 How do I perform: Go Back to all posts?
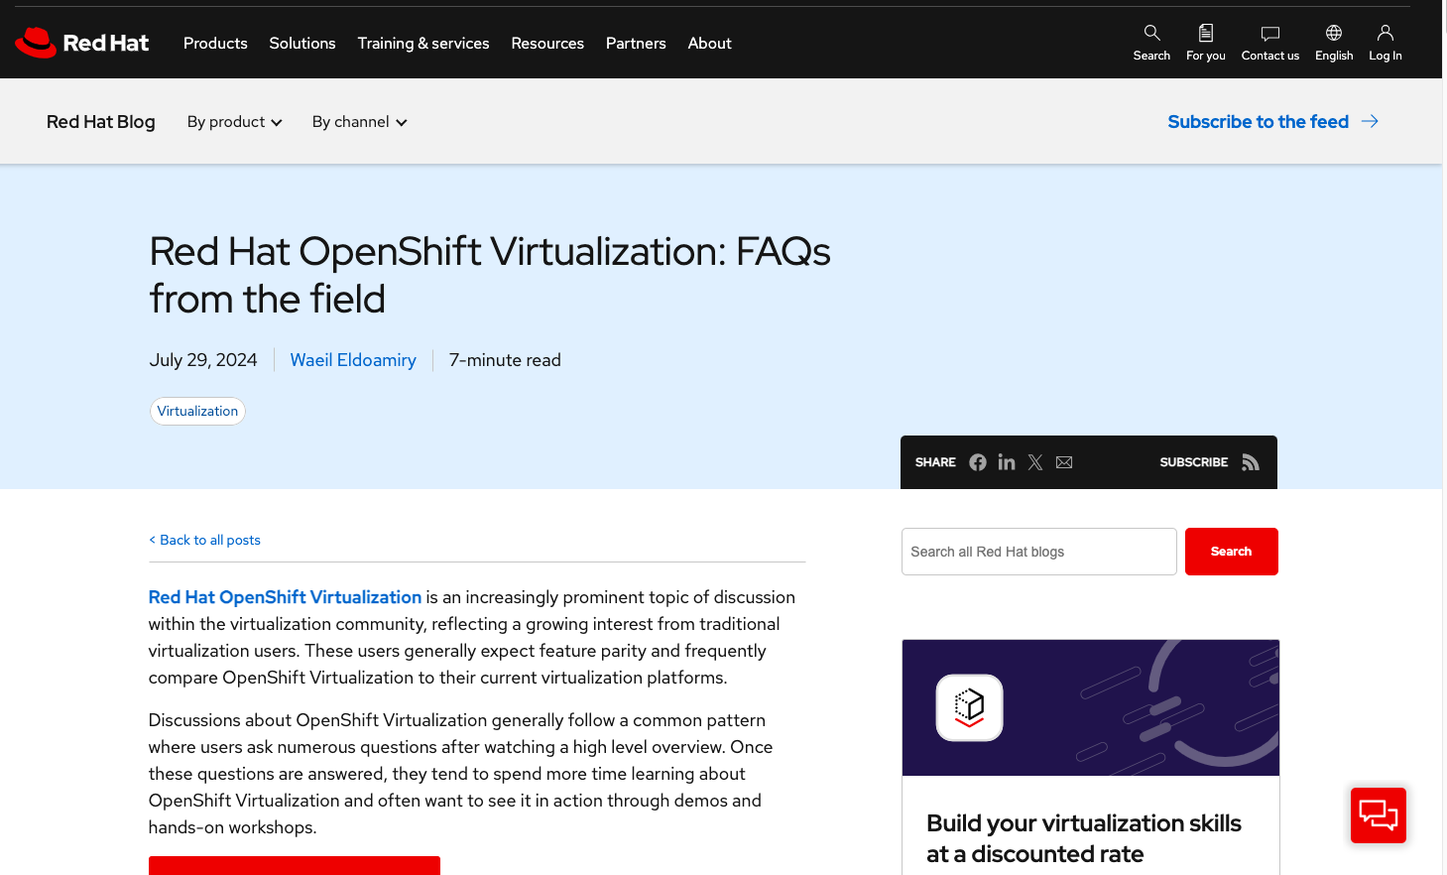pyautogui.click(x=204, y=540)
